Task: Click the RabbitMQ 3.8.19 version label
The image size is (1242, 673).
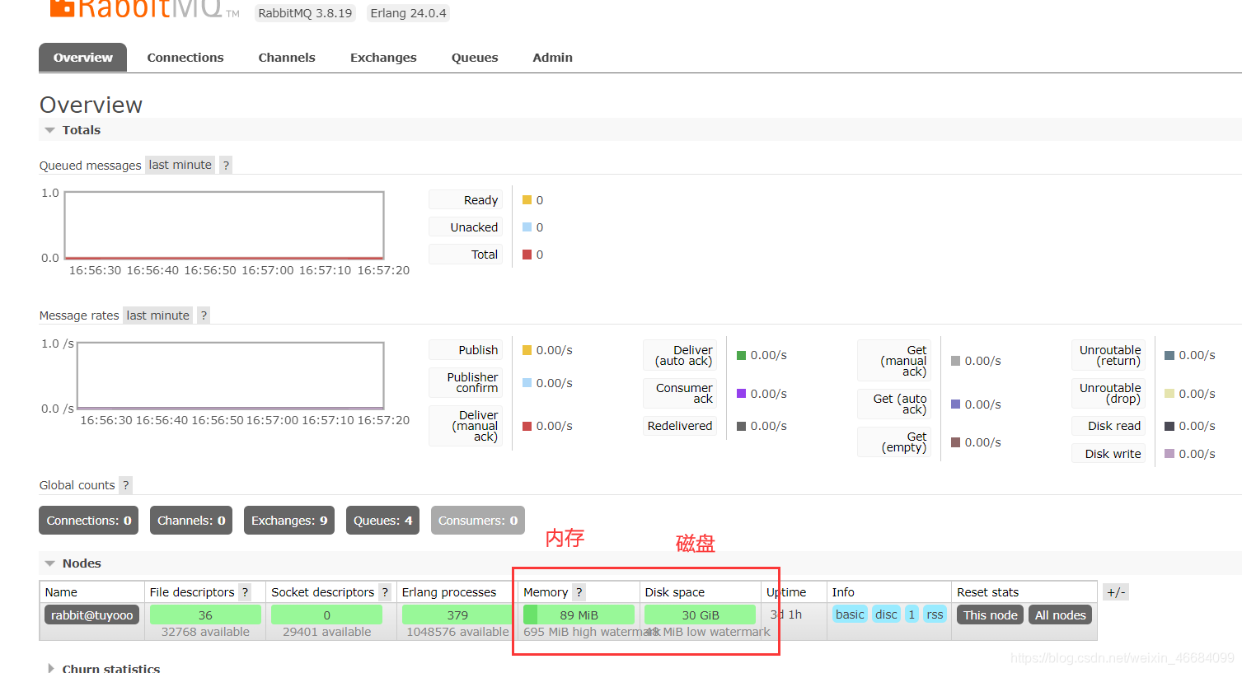Action: click(305, 13)
